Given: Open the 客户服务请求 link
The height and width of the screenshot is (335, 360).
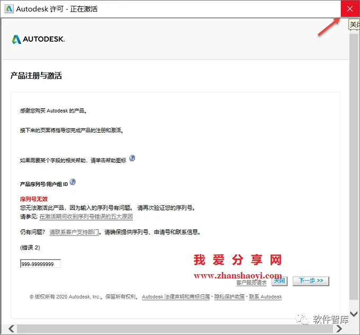Looking at the screenshot, I should tap(251, 283).
